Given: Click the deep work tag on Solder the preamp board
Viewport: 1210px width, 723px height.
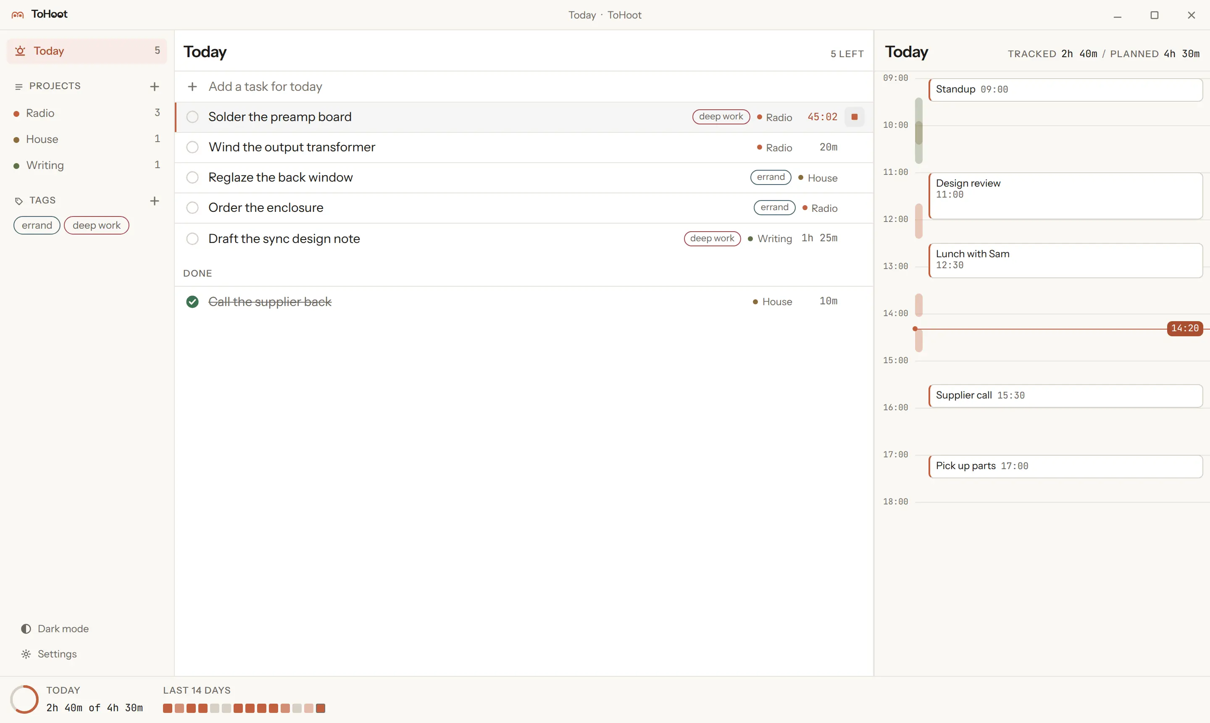Looking at the screenshot, I should tap(721, 117).
